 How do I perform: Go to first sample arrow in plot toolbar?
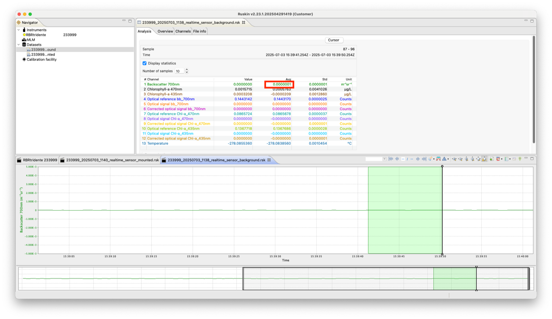tap(391, 159)
